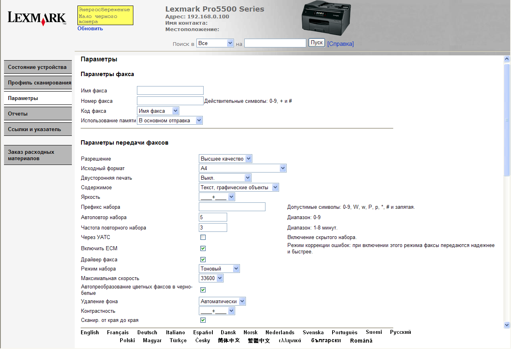This screenshot has width=511, height=349.
Task: Open the Двусторонняя печать dropdown
Action: [x=225, y=178]
